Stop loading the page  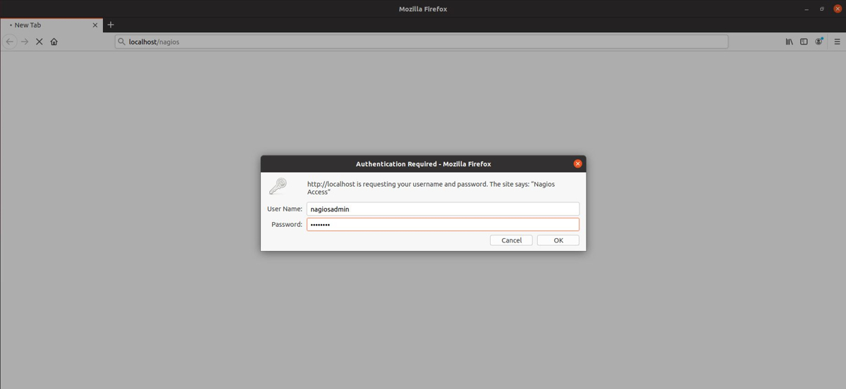click(39, 42)
